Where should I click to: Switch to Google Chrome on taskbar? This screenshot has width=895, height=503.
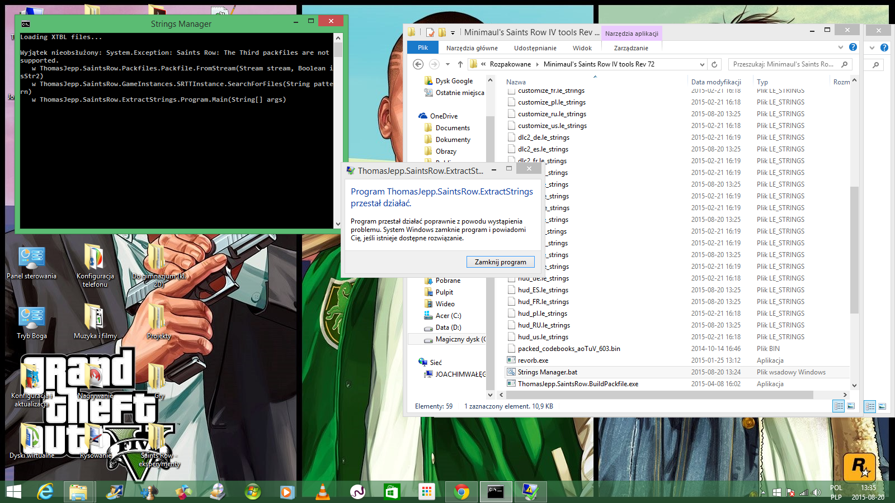pos(461,492)
